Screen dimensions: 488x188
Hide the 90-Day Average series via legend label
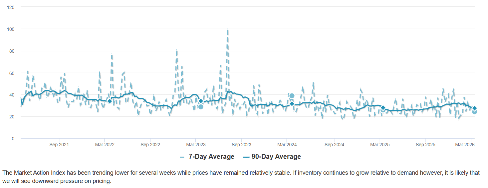tap(276, 157)
